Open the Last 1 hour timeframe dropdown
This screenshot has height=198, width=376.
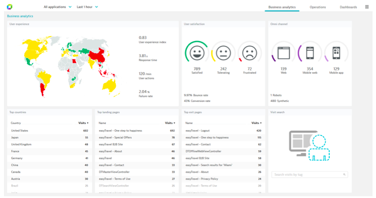(87, 7)
